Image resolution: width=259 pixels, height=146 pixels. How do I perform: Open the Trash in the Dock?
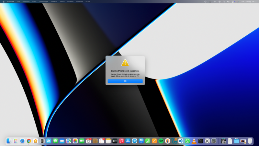(250, 141)
